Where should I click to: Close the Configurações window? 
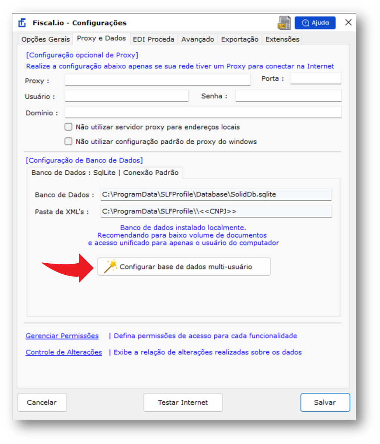pos(348,22)
